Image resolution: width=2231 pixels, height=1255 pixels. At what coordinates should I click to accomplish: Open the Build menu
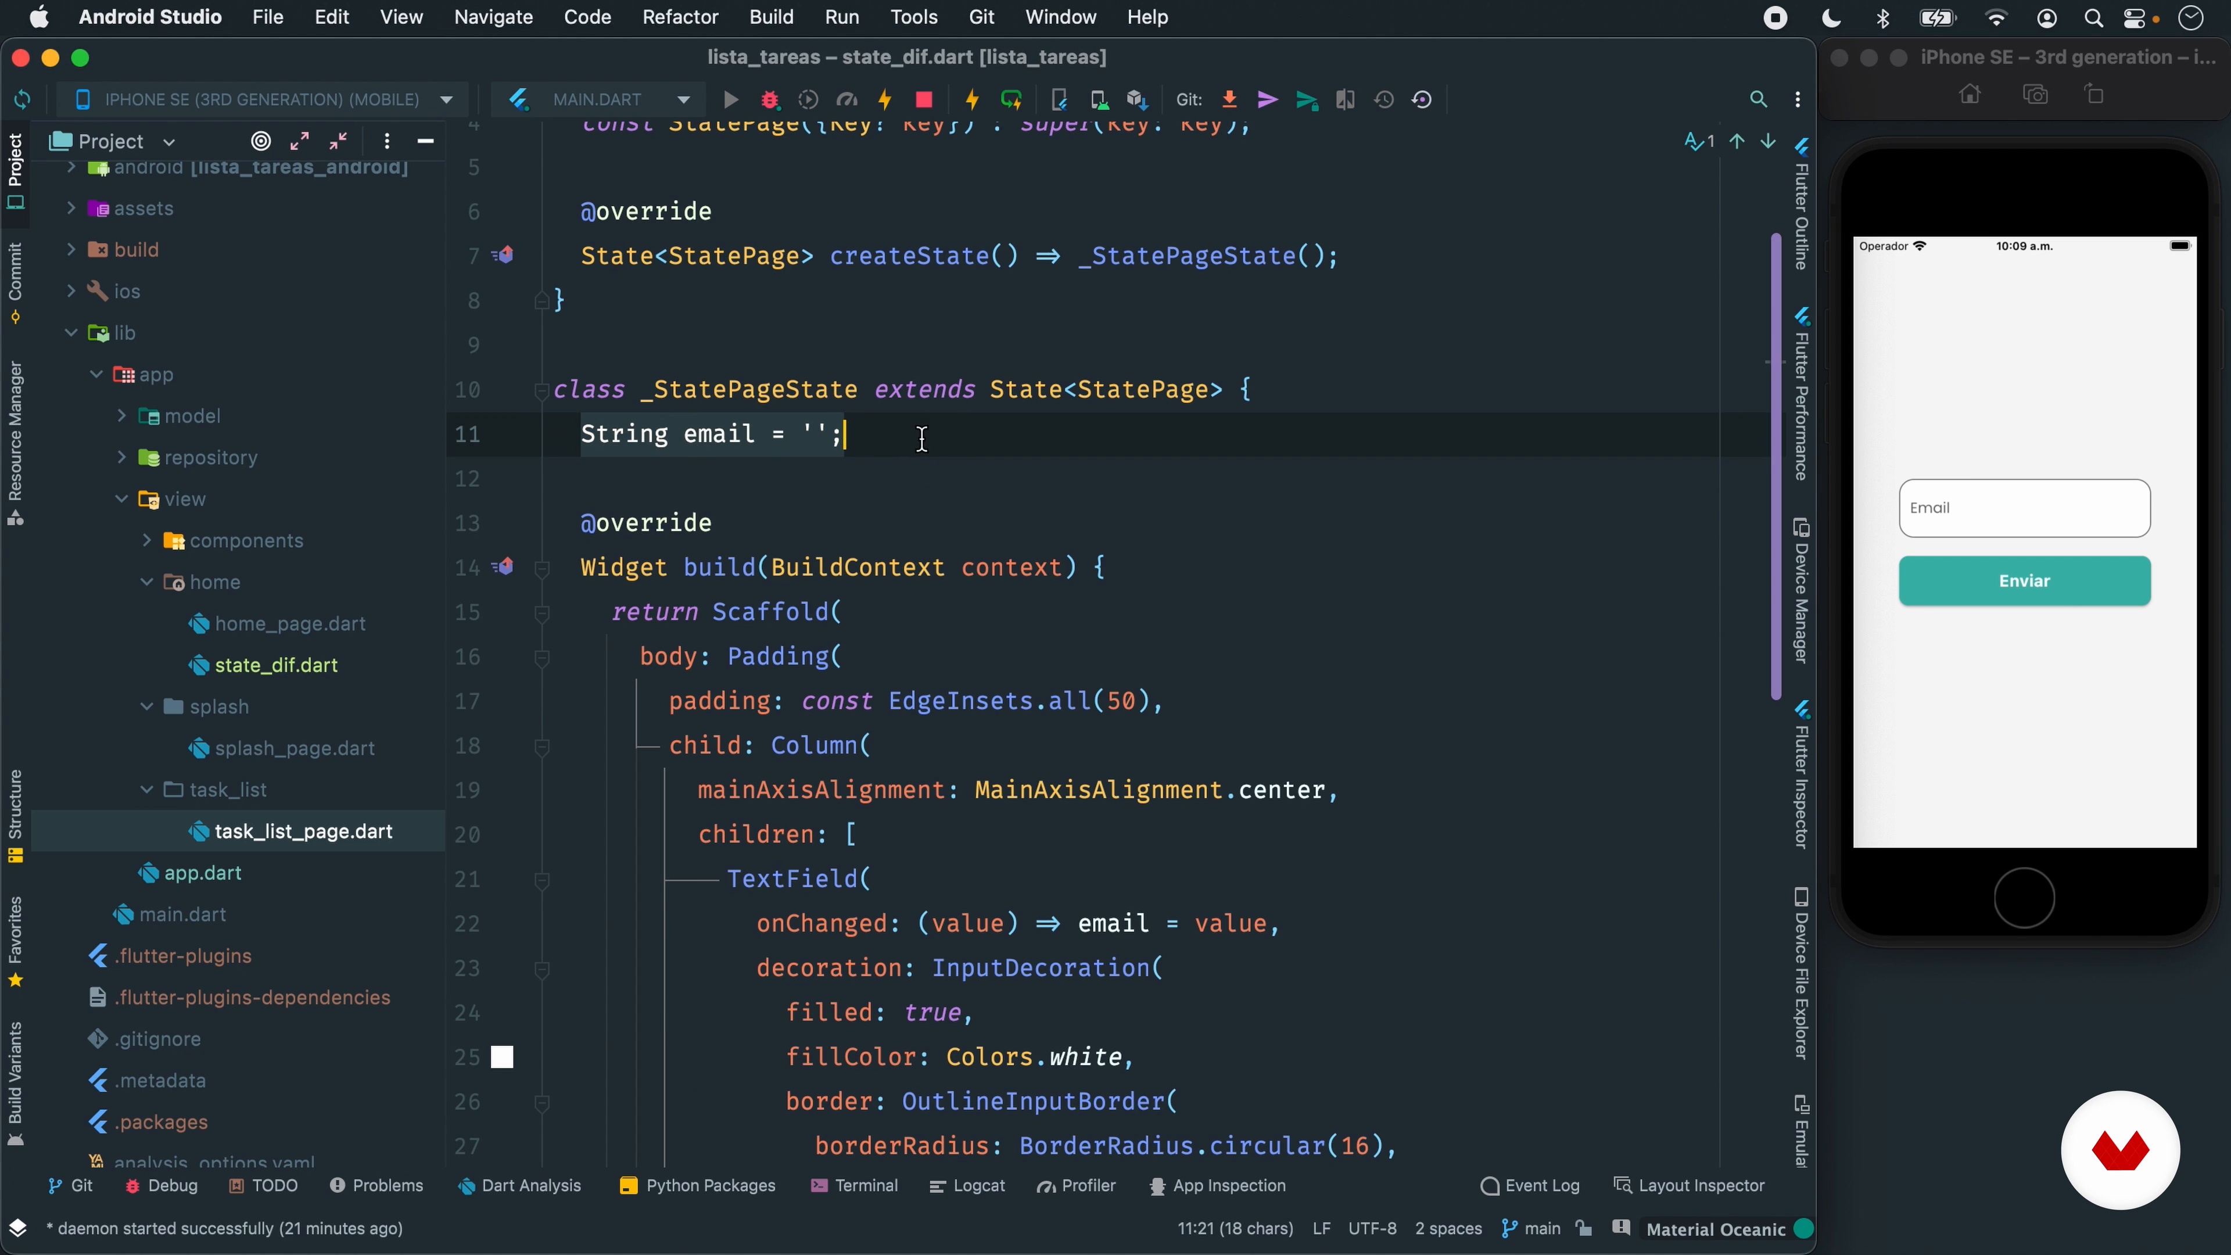771,17
